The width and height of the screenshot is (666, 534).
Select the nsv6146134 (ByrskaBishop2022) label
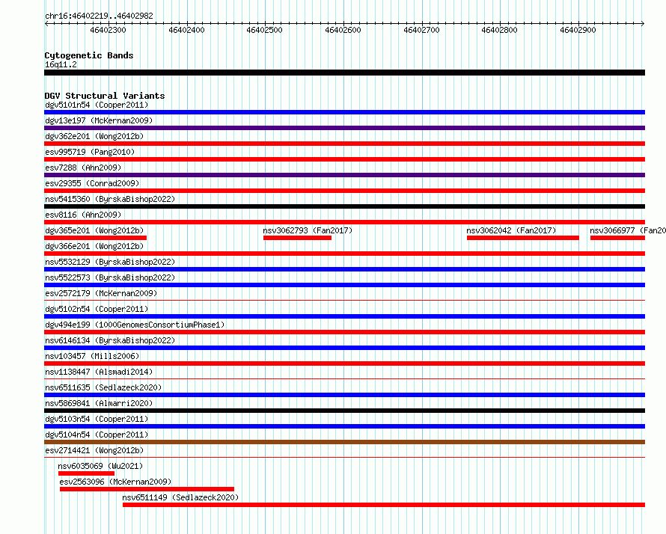(x=110, y=340)
